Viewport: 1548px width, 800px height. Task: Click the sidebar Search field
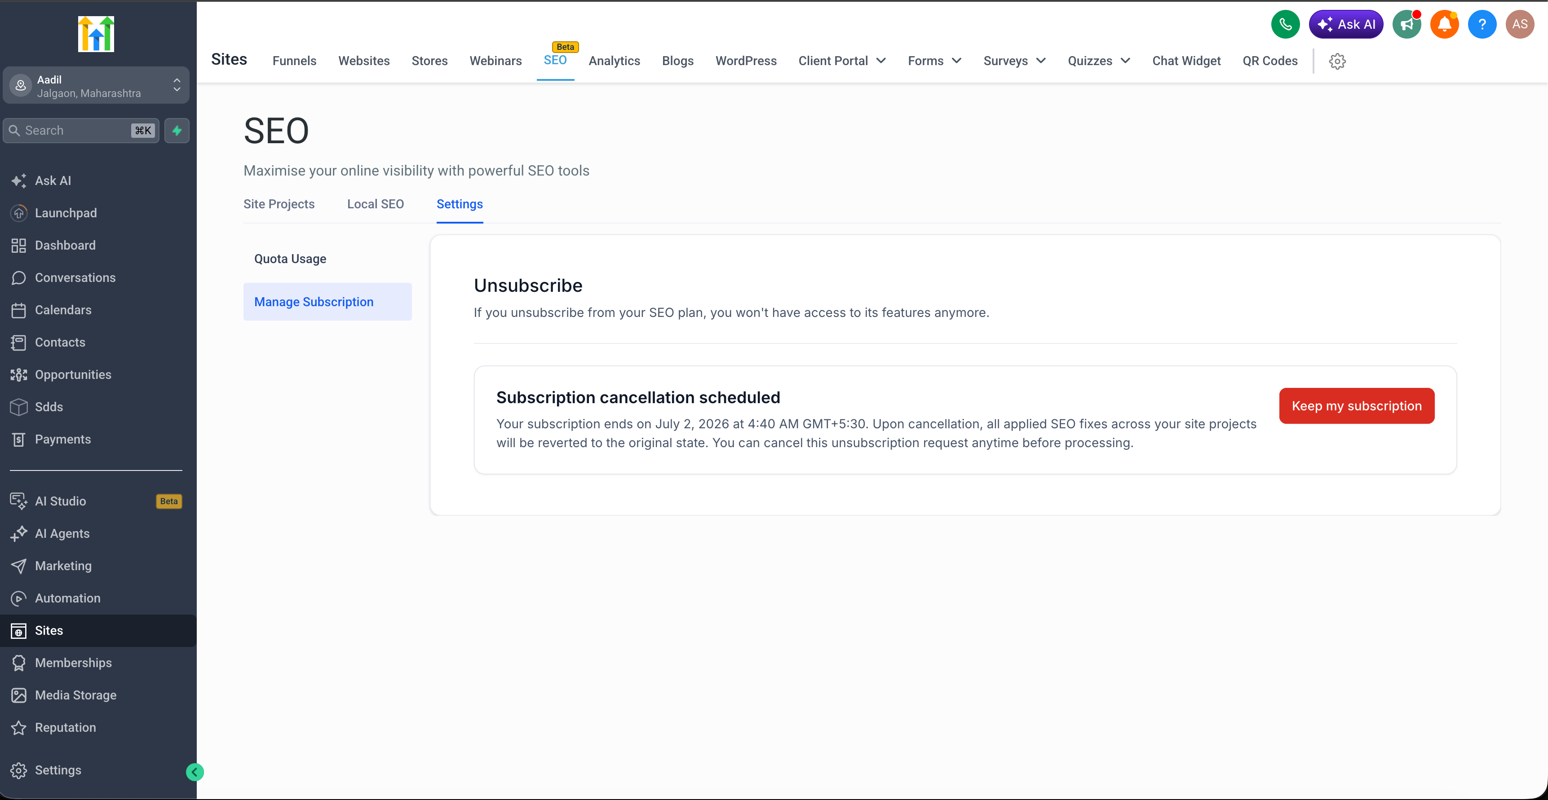point(81,130)
